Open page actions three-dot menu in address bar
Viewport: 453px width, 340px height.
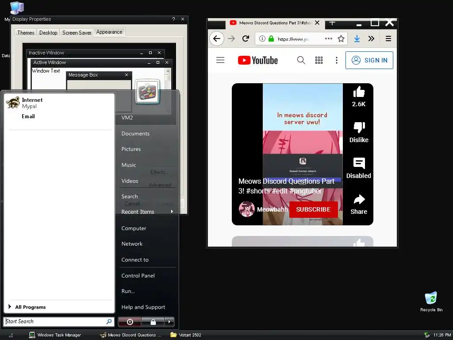[329, 39]
